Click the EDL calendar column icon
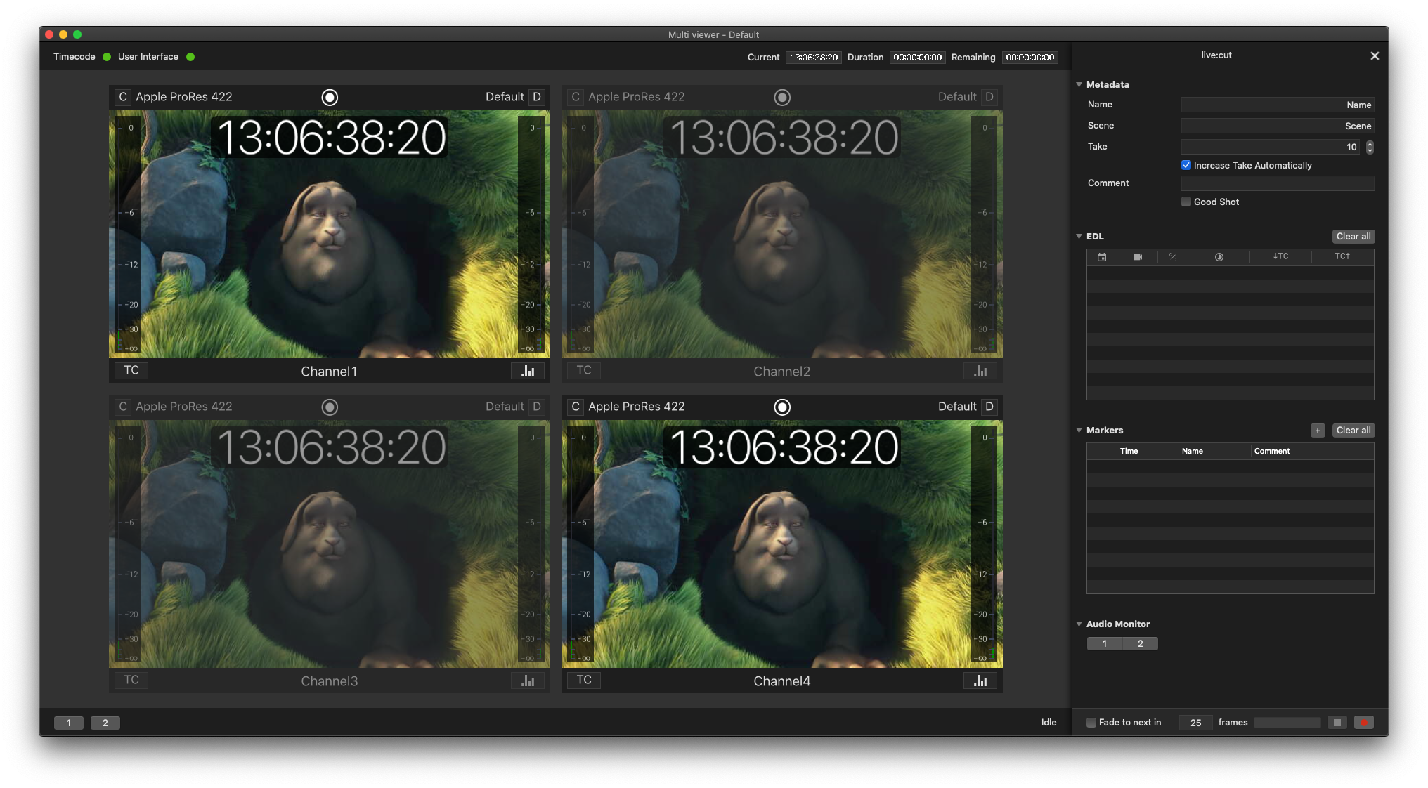The height and width of the screenshot is (788, 1428). click(x=1102, y=257)
